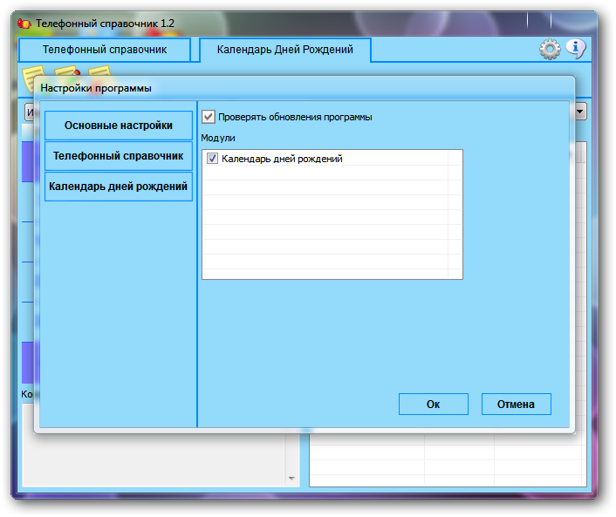Viewport: 616px width, 517px height.
Task: Toggle 'Проверять обновления программы' checkbox
Action: pos(209,116)
